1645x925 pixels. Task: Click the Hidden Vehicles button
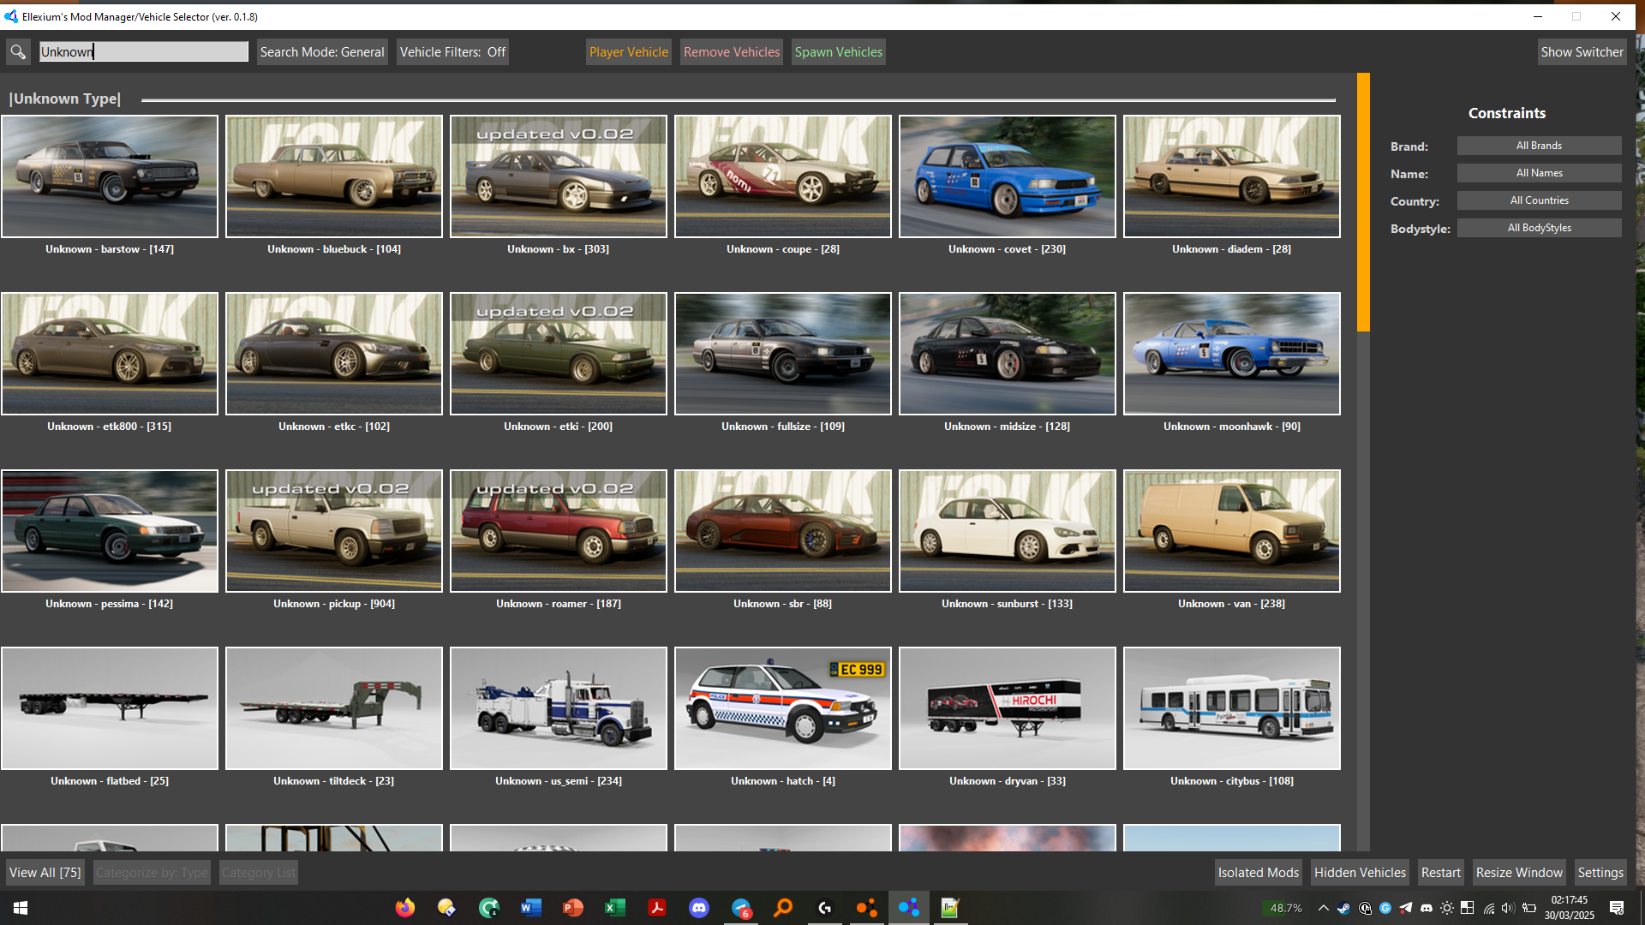pos(1360,873)
